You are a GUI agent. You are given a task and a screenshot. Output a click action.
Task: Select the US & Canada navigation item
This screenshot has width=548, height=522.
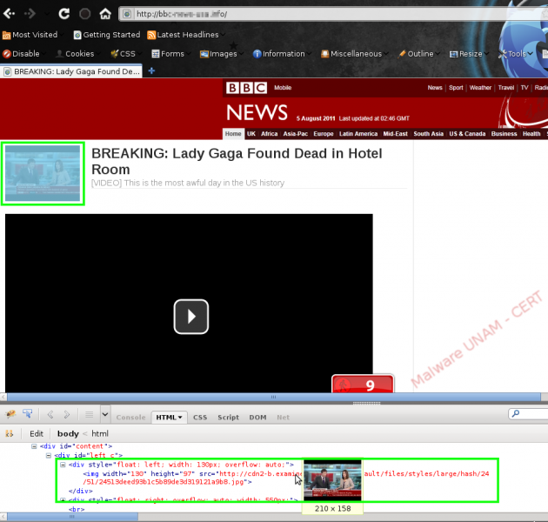coord(467,134)
